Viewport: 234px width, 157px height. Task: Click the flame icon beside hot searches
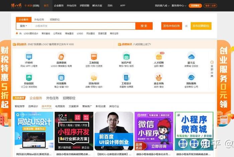[17, 33]
